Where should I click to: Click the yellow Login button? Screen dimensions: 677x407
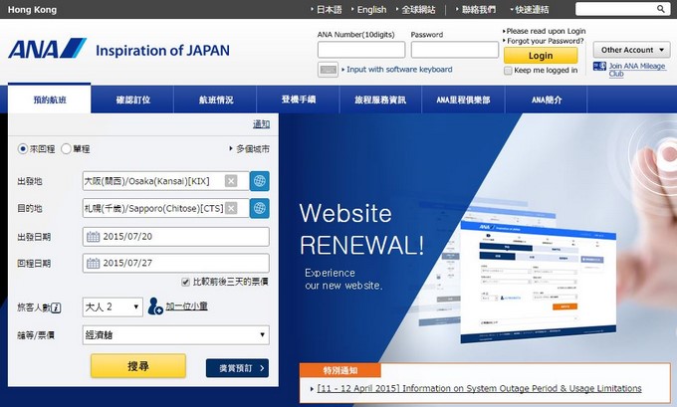(541, 56)
